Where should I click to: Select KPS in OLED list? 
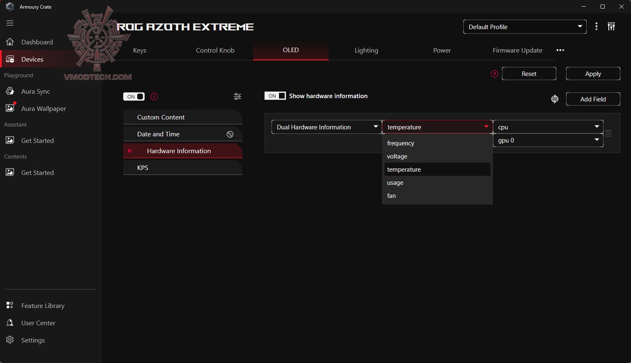point(183,168)
